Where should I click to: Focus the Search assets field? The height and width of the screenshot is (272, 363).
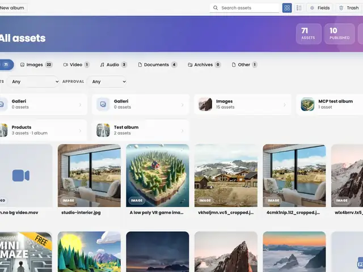[x=244, y=8]
